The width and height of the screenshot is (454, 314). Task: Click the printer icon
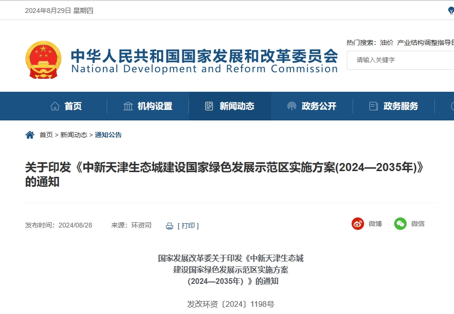pos(169,226)
